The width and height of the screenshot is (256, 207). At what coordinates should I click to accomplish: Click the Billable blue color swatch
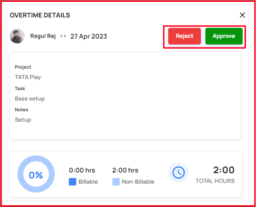coord(73,182)
